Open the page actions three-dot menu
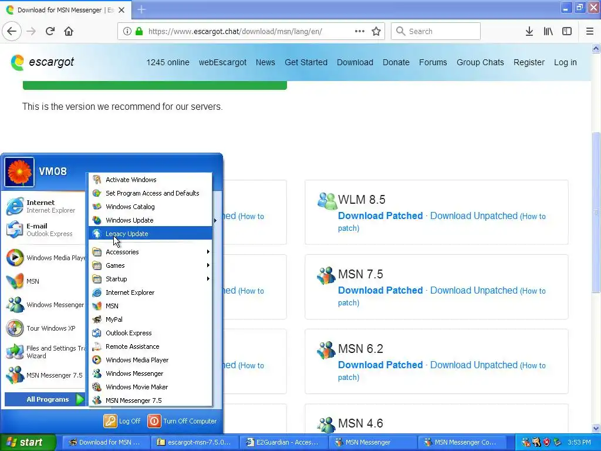This screenshot has width=601, height=451. coord(360,31)
